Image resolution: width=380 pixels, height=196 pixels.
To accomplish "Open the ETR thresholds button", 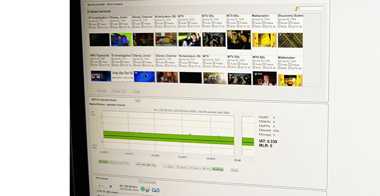I will point(147,181).
